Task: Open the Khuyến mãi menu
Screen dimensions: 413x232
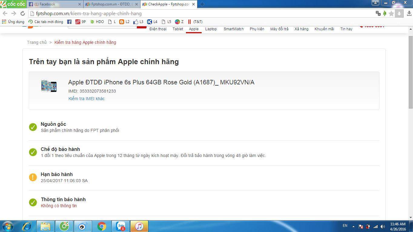Action: [x=324, y=29]
